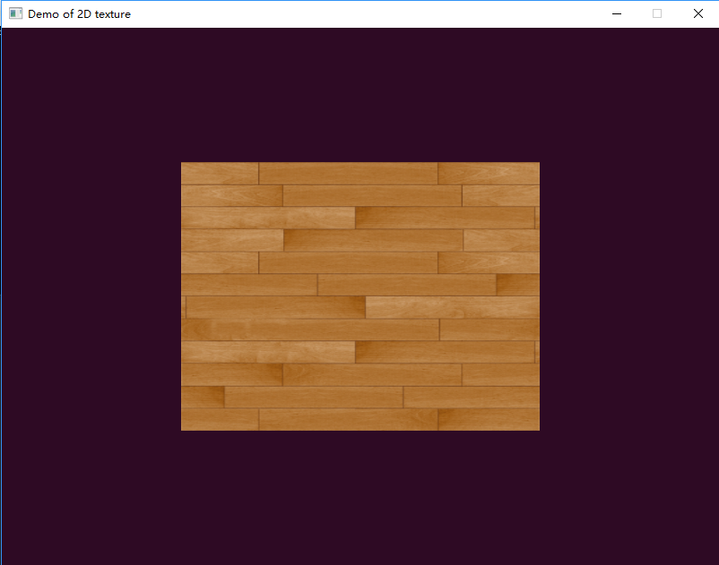Image resolution: width=719 pixels, height=565 pixels.
Task: Click the disabled maximize button
Action: 656,13
